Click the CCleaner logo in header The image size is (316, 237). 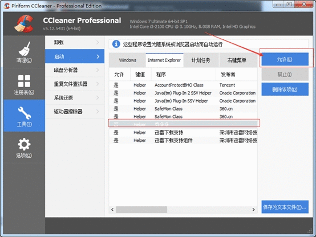[24, 23]
